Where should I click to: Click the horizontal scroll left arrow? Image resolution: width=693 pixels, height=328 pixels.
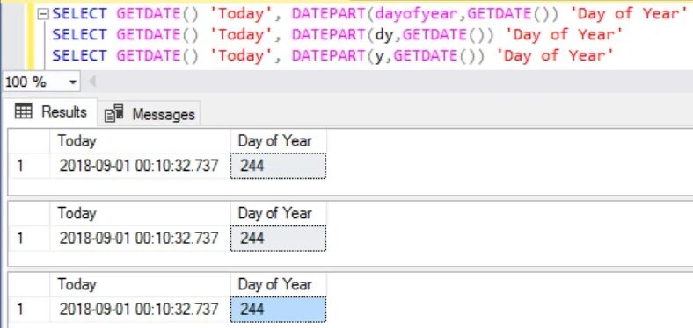click(x=92, y=82)
